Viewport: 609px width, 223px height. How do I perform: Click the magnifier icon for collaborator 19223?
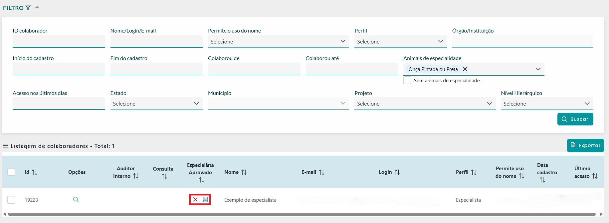pos(76,199)
